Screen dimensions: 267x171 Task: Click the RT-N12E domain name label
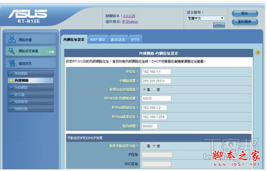coord(121,98)
